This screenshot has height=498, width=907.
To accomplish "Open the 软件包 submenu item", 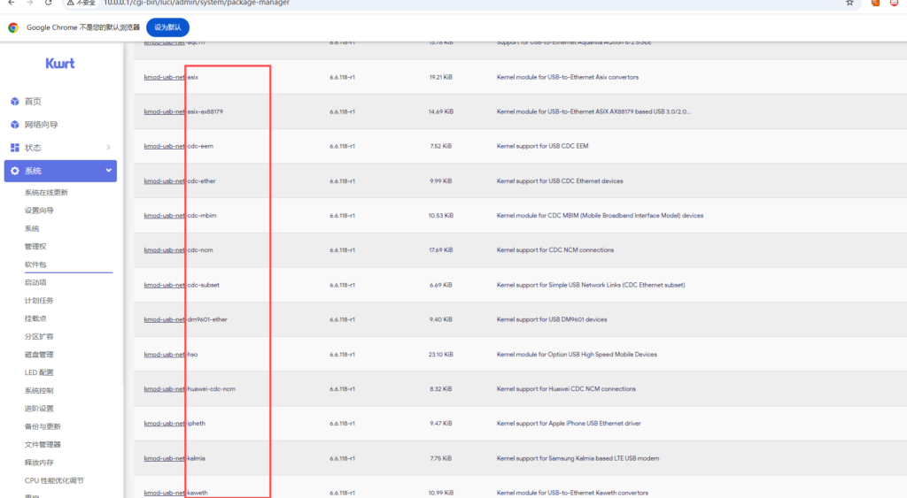I will [x=35, y=264].
